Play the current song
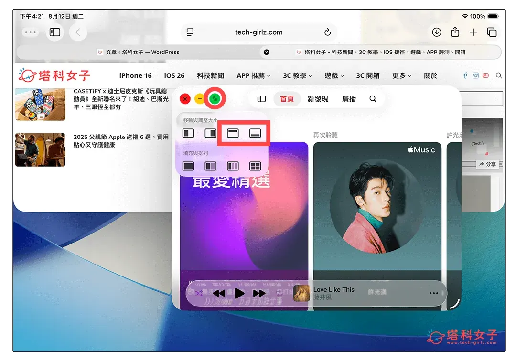Viewport: 516px width, 361px height. pyautogui.click(x=239, y=293)
